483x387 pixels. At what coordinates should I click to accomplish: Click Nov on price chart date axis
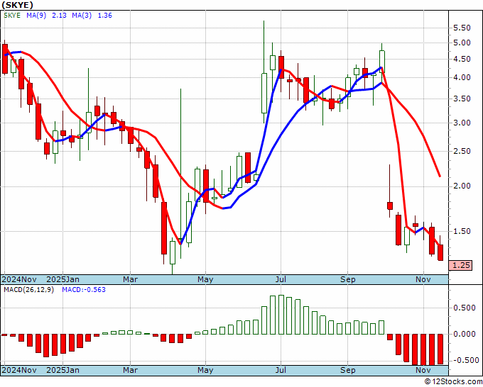click(423, 279)
